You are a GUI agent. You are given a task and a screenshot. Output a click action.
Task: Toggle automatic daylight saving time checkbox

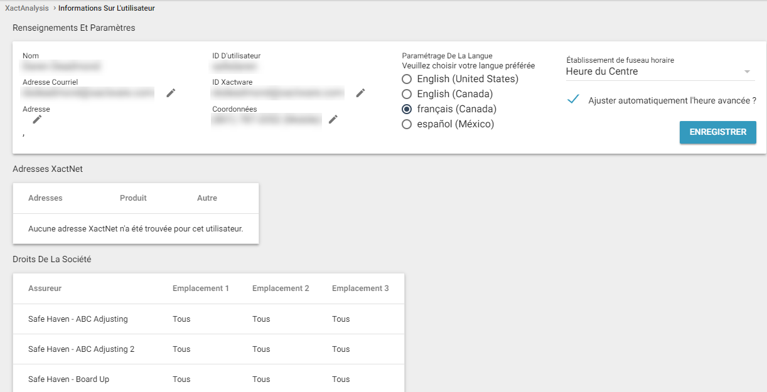[572, 100]
